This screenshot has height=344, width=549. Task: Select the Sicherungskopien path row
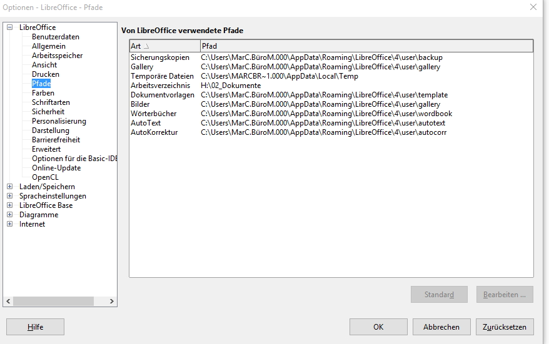[x=331, y=57]
